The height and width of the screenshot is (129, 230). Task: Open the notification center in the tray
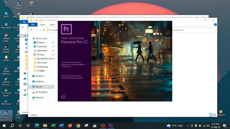click(225, 126)
